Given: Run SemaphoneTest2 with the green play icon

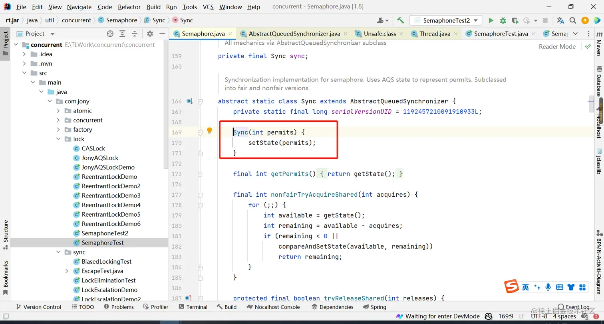Looking at the screenshot, I should [x=491, y=20].
